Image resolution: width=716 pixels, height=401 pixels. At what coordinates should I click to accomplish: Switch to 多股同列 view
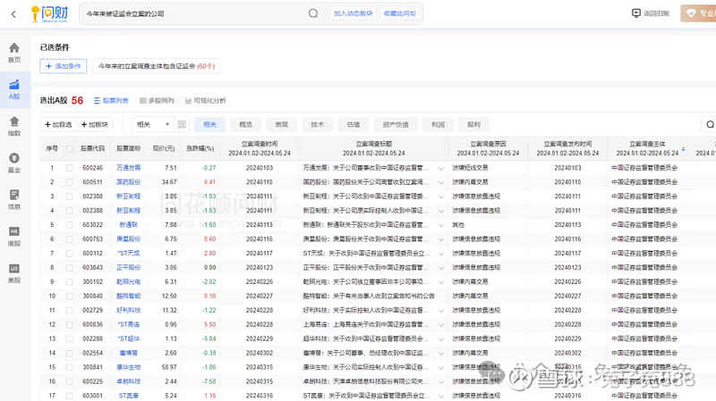point(157,100)
